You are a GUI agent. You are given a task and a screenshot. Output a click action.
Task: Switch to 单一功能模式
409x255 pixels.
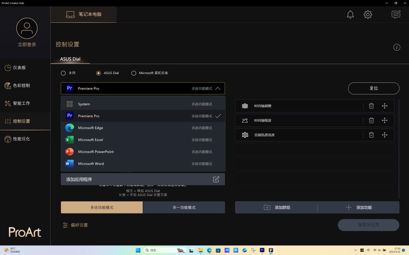coord(184,207)
